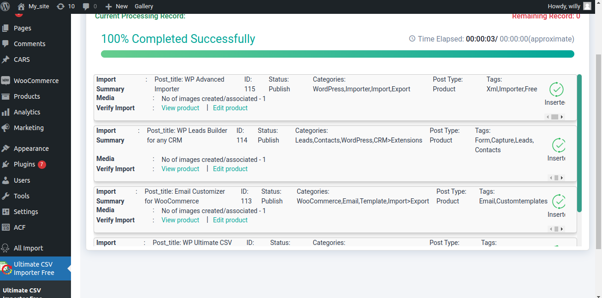Click Inserted check icon for Email Customizer
602x298 pixels.
(x=559, y=202)
